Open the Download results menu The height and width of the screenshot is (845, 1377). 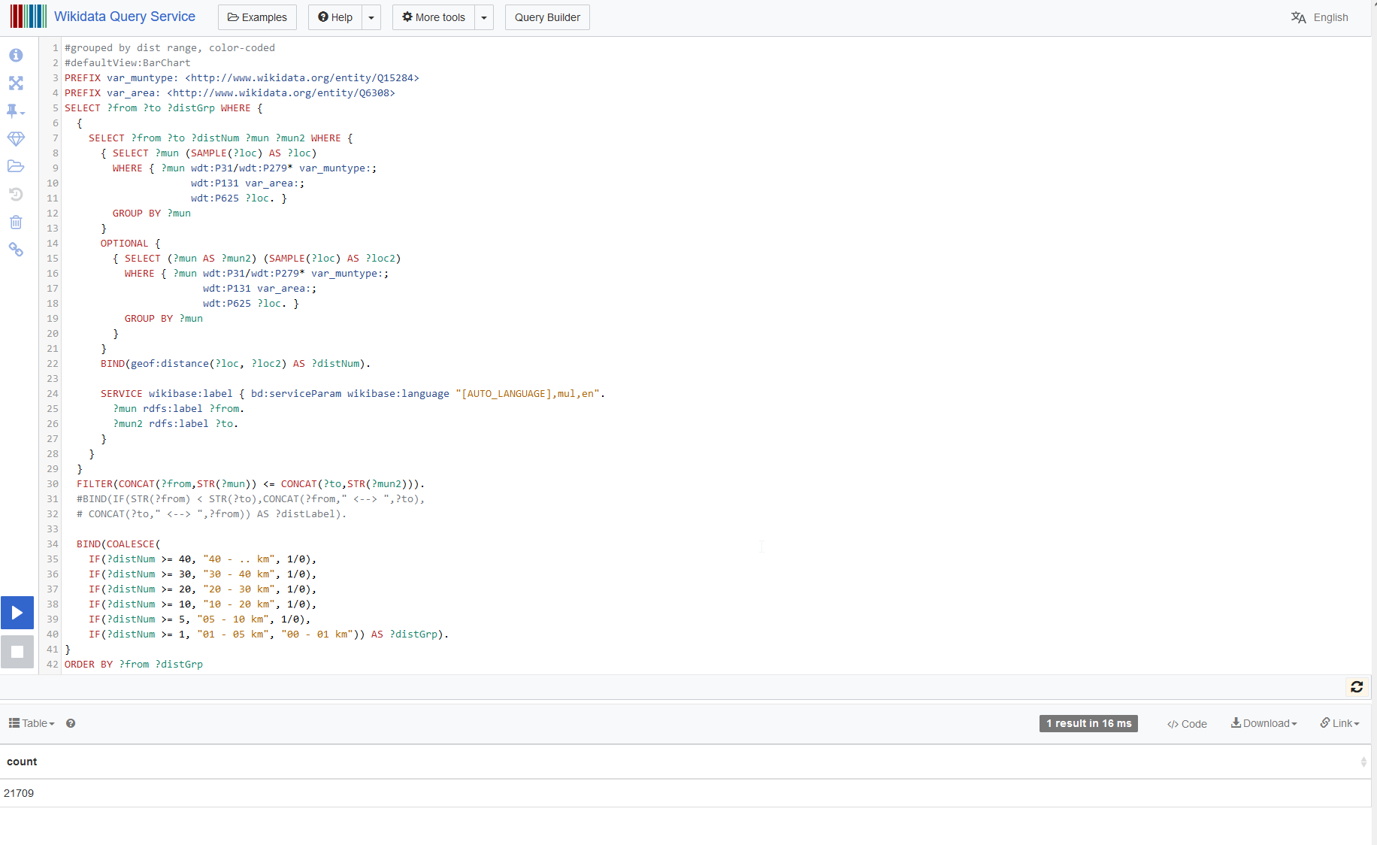point(1264,723)
